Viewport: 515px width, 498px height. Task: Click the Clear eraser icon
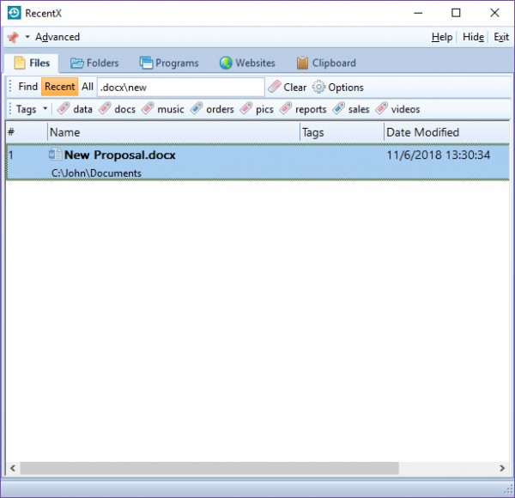click(275, 87)
